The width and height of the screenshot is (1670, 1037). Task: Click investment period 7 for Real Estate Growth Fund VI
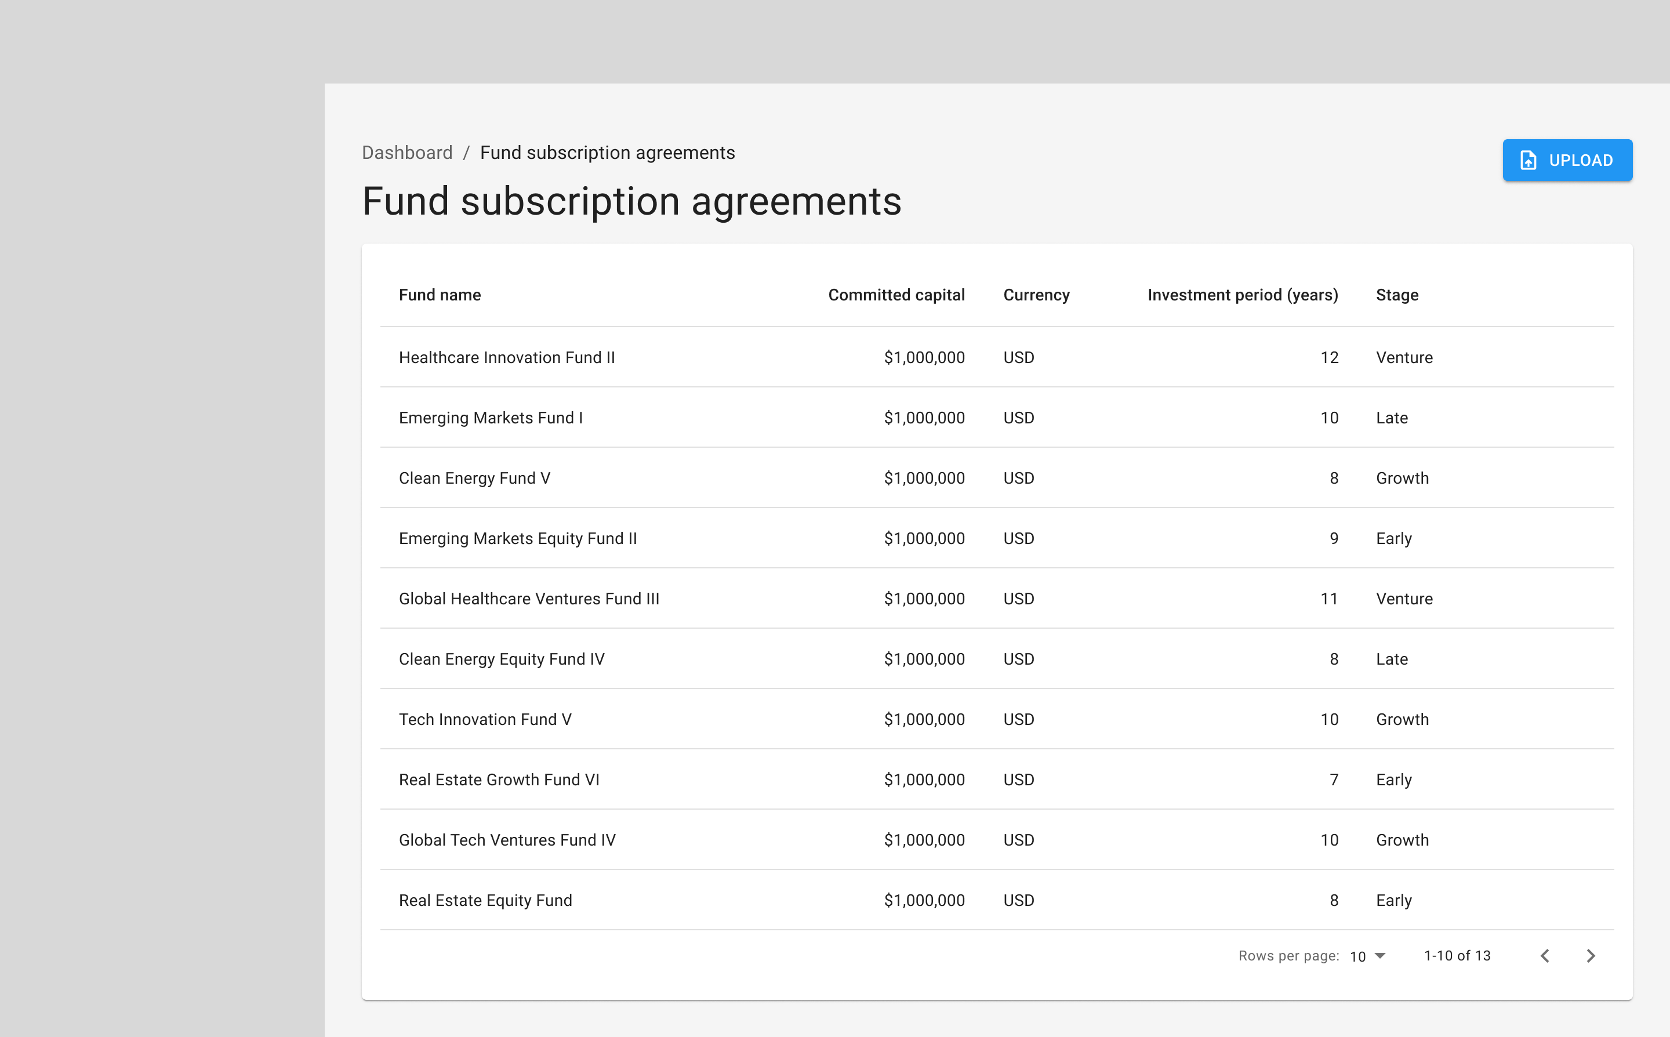point(1334,780)
